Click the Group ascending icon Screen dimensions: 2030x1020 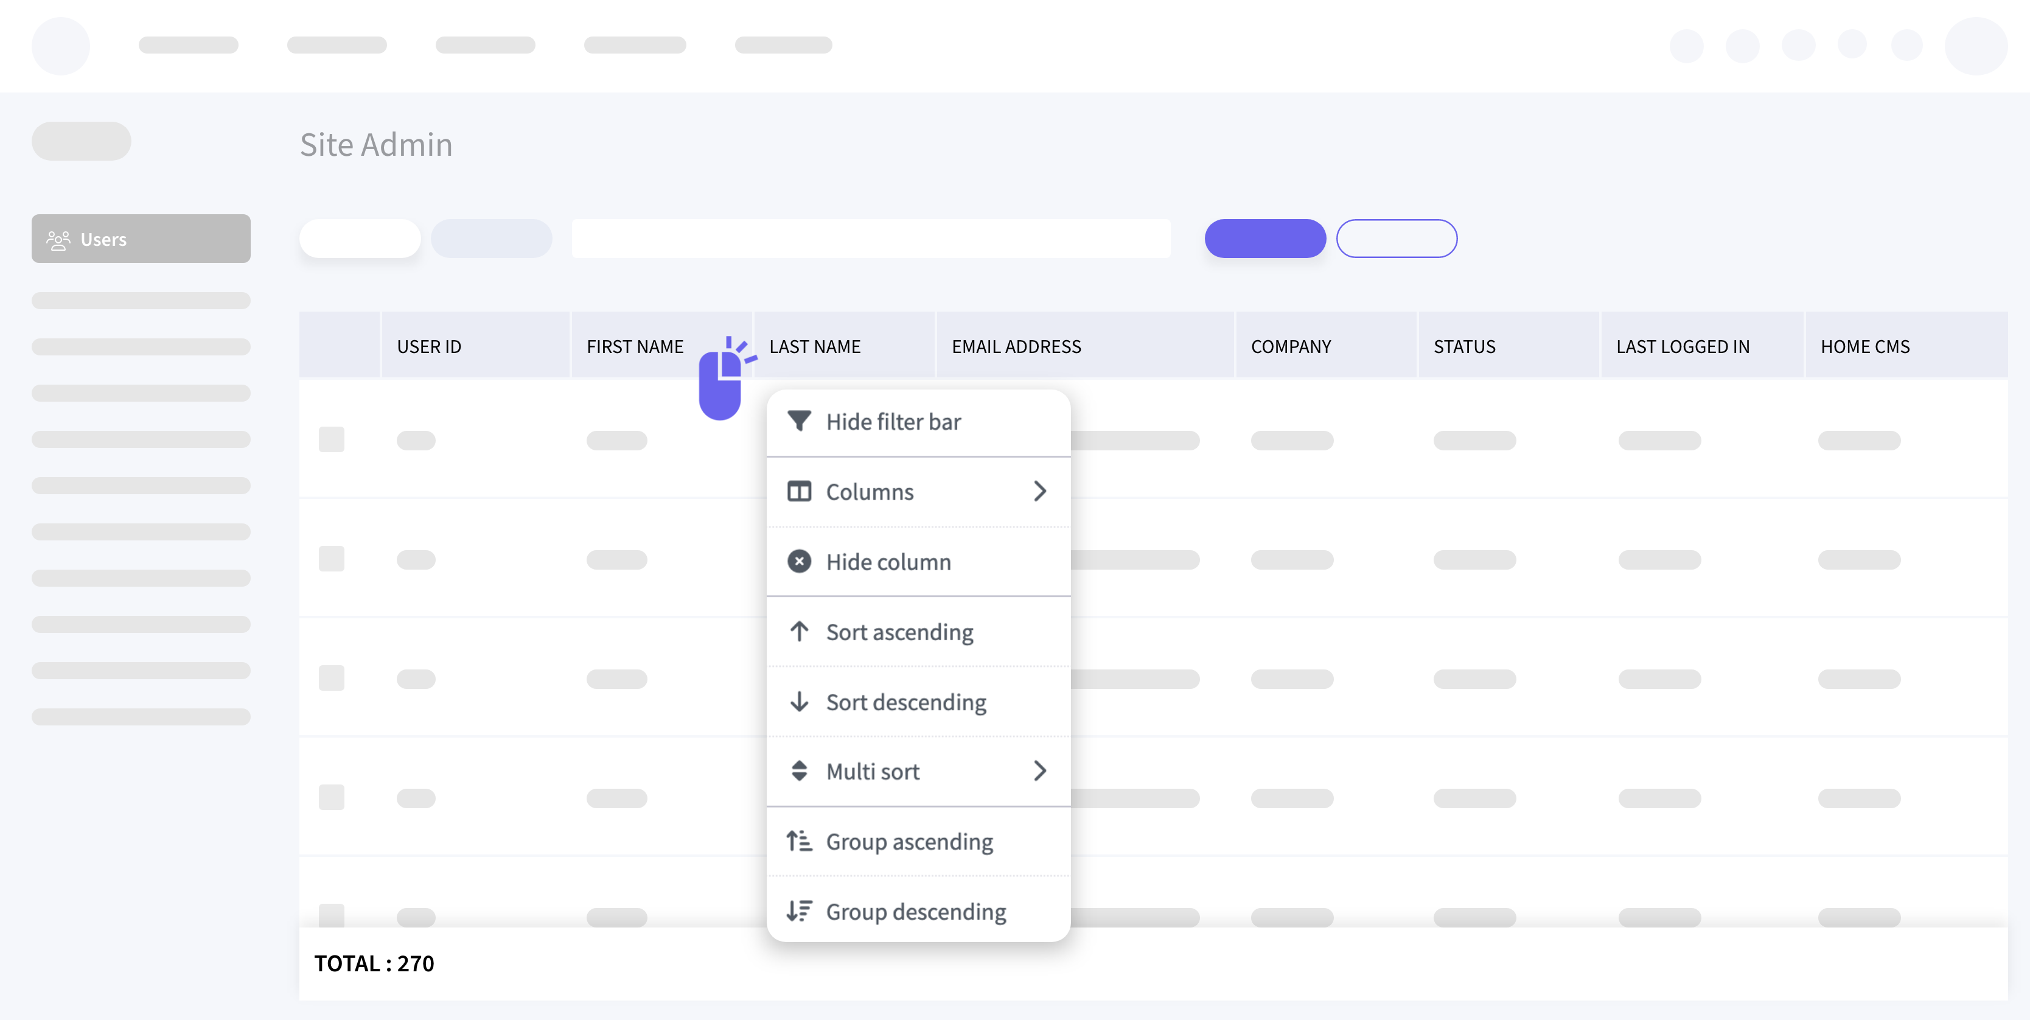[799, 841]
